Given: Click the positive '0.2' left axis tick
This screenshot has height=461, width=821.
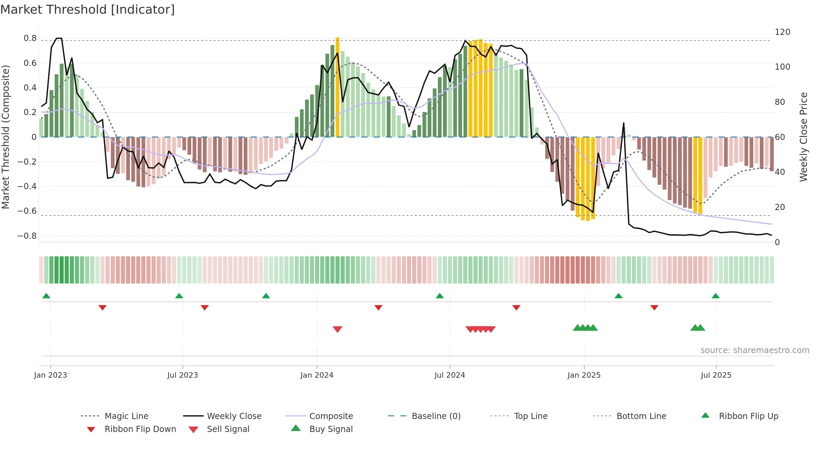Looking at the screenshot, I should pos(30,112).
